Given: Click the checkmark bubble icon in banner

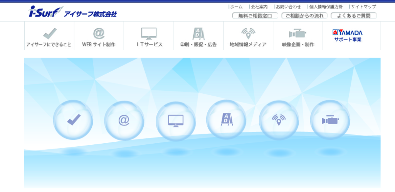Looking at the screenshot, I should point(73,120).
